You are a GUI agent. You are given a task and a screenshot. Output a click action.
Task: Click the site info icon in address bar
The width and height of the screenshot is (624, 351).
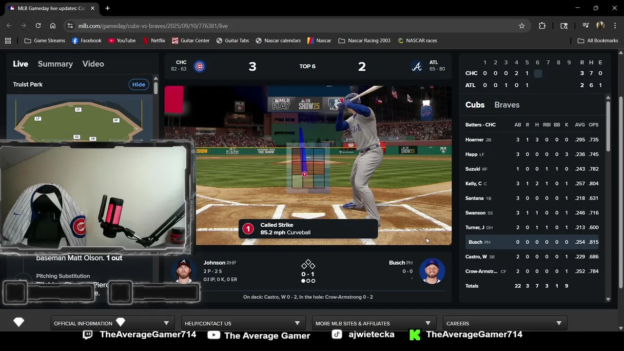click(x=70, y=26)
